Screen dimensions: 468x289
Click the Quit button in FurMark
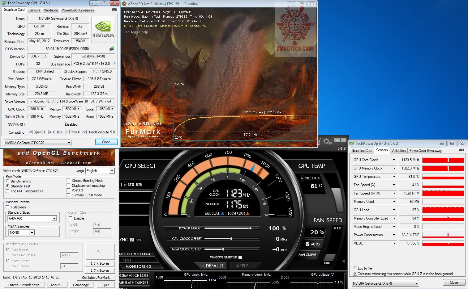(x=106, y=285)
